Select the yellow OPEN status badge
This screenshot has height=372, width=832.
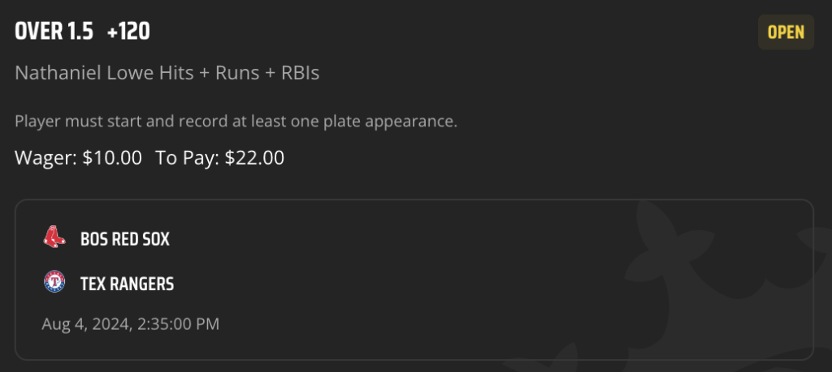tap(786, 32)
